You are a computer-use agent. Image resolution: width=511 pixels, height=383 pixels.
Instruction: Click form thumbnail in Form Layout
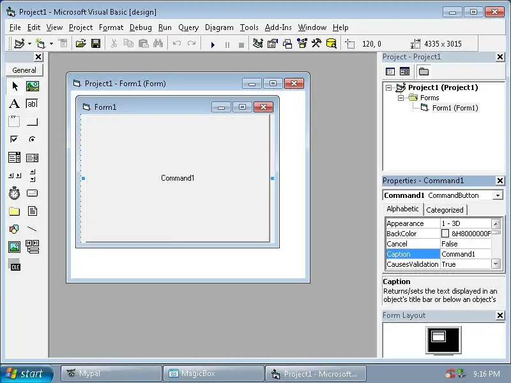tap(438, 336)
